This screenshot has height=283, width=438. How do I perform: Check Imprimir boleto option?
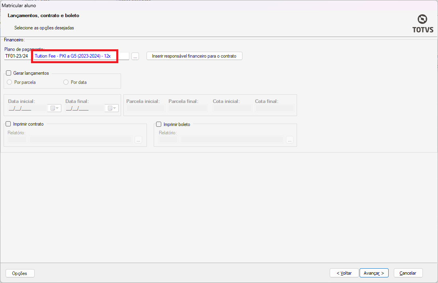tap(158, 124)
